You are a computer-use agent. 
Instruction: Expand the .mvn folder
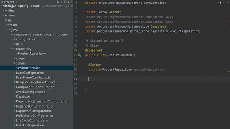4,15
